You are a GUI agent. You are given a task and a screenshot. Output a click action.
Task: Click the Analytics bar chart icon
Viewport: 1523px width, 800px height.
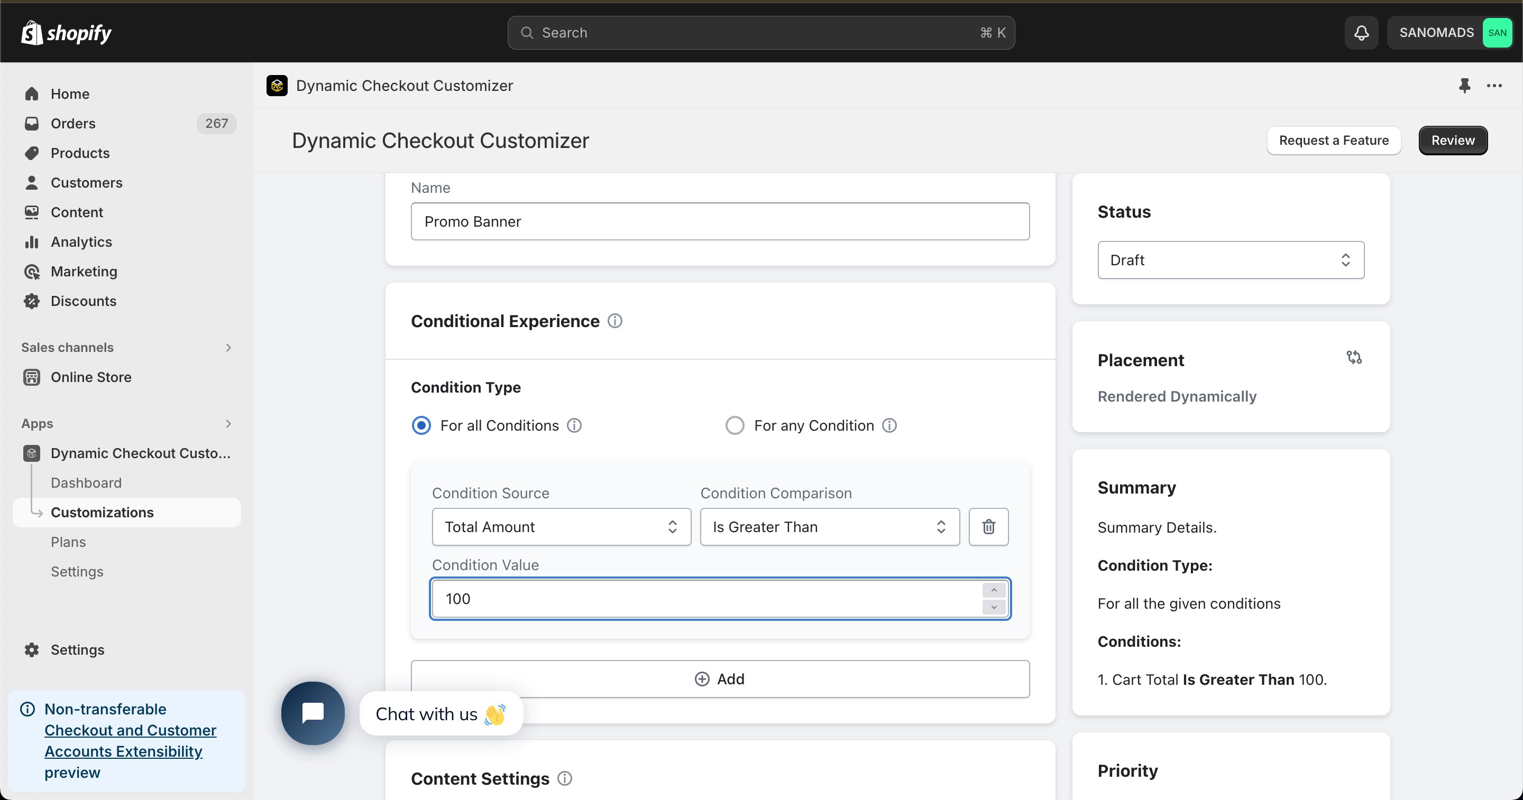tap(31, 241)
